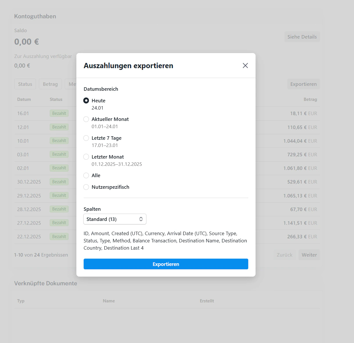Click the 1.065,13 € EUR amount
Viewport: 354px width, 343px height.
[x=300, y=196]
